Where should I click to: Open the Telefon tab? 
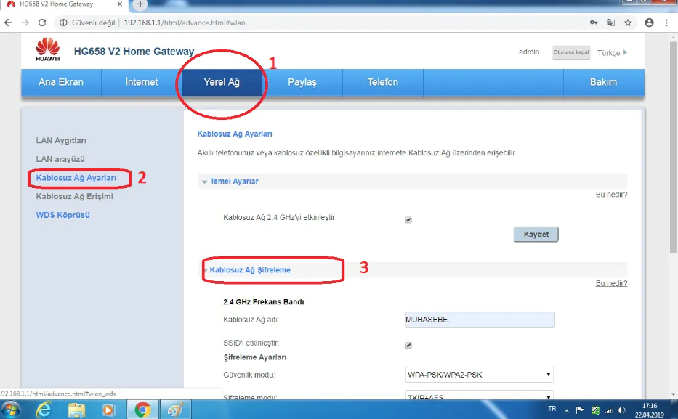tap(383, 82)
